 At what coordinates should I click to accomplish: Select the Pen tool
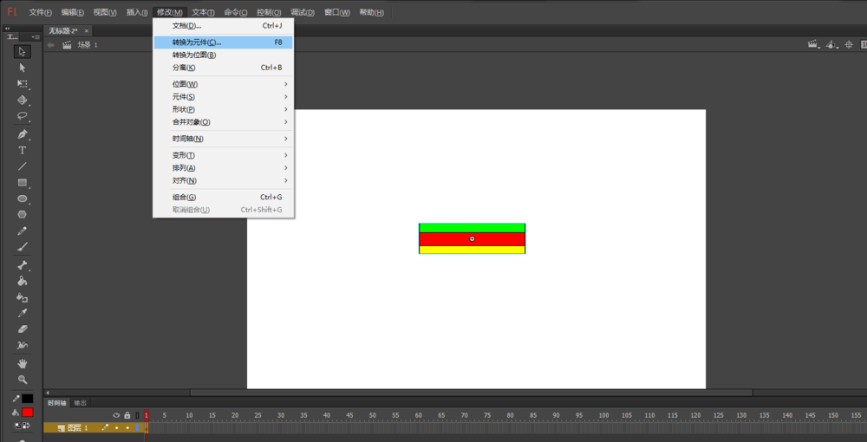[x=23, y=134]
